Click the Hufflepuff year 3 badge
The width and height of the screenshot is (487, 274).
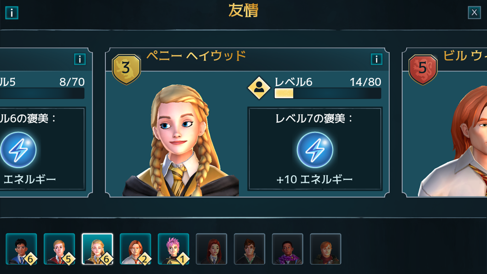tap(126, 69)
